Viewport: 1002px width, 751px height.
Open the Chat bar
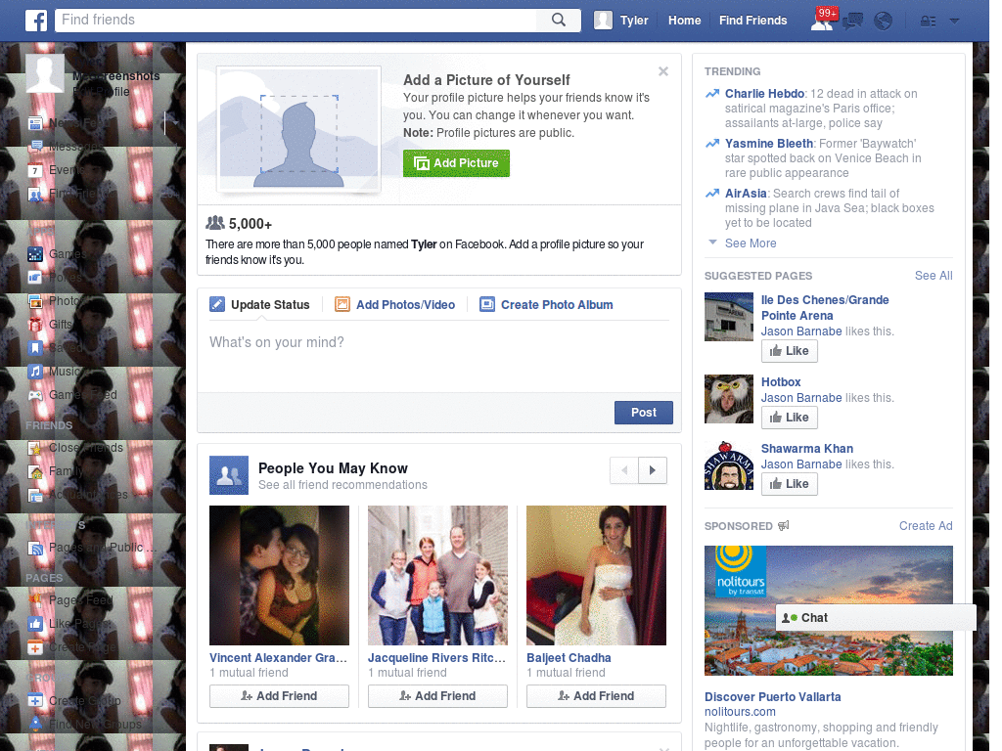click(x=876, y=618)
